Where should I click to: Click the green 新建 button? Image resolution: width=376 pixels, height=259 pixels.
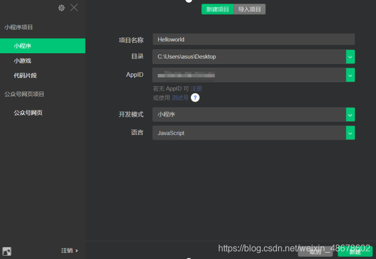355,252
